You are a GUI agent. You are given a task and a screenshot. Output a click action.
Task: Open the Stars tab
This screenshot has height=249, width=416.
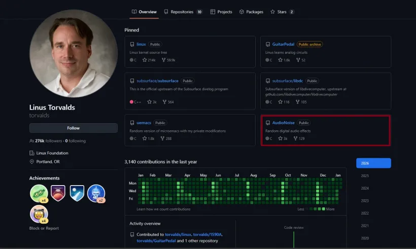click(x=282, y=12)
